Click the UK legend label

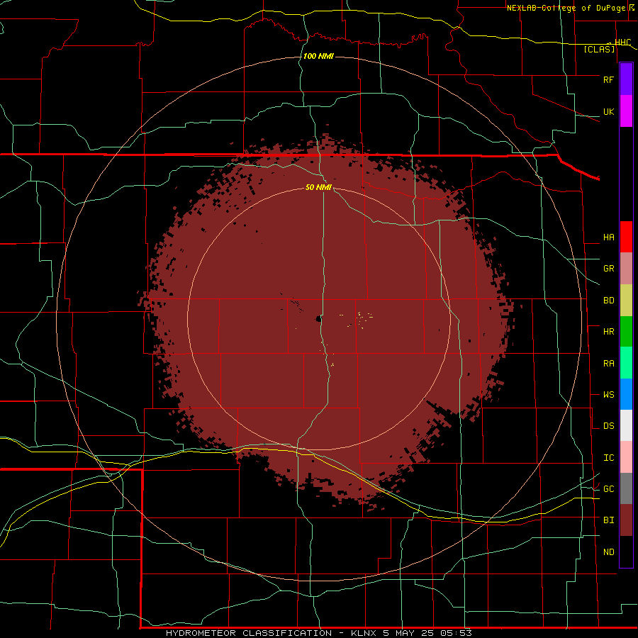point(608,111)
